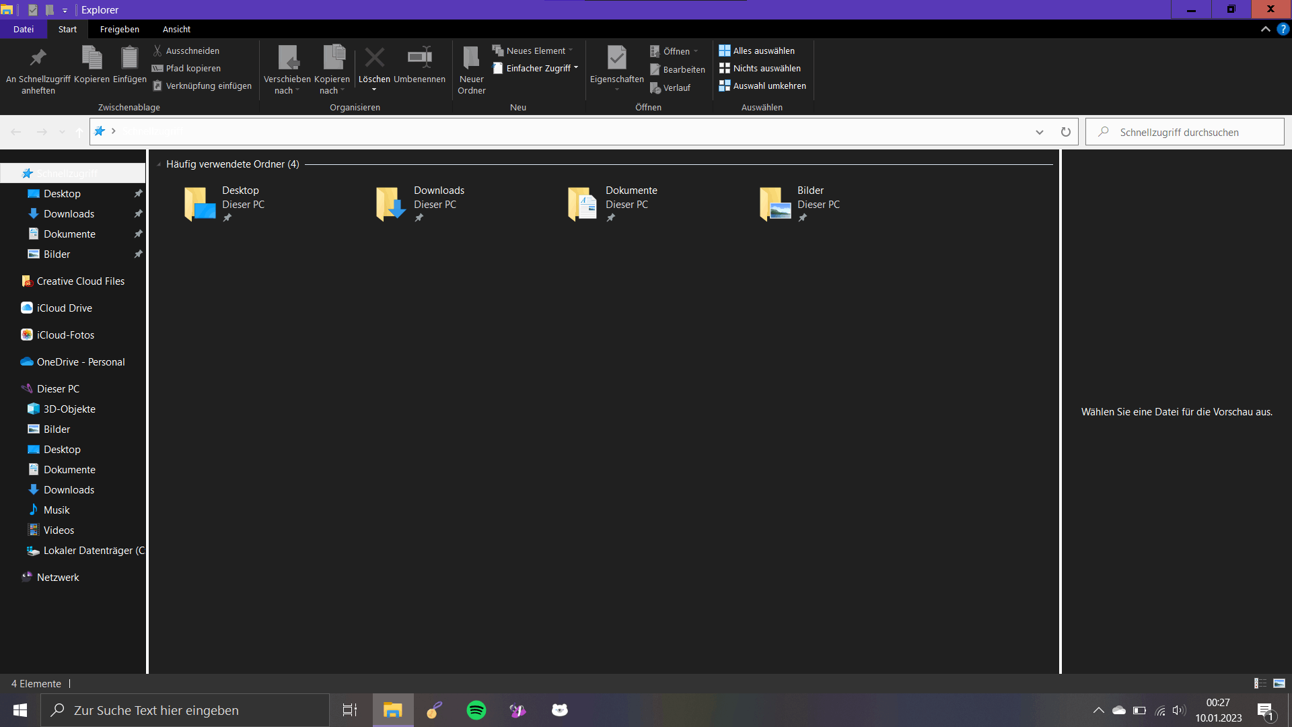This screenshot has height=727, width=1292.
Task: Open Einfacher Zugriff dropdown
Action: tap(536, 68)
